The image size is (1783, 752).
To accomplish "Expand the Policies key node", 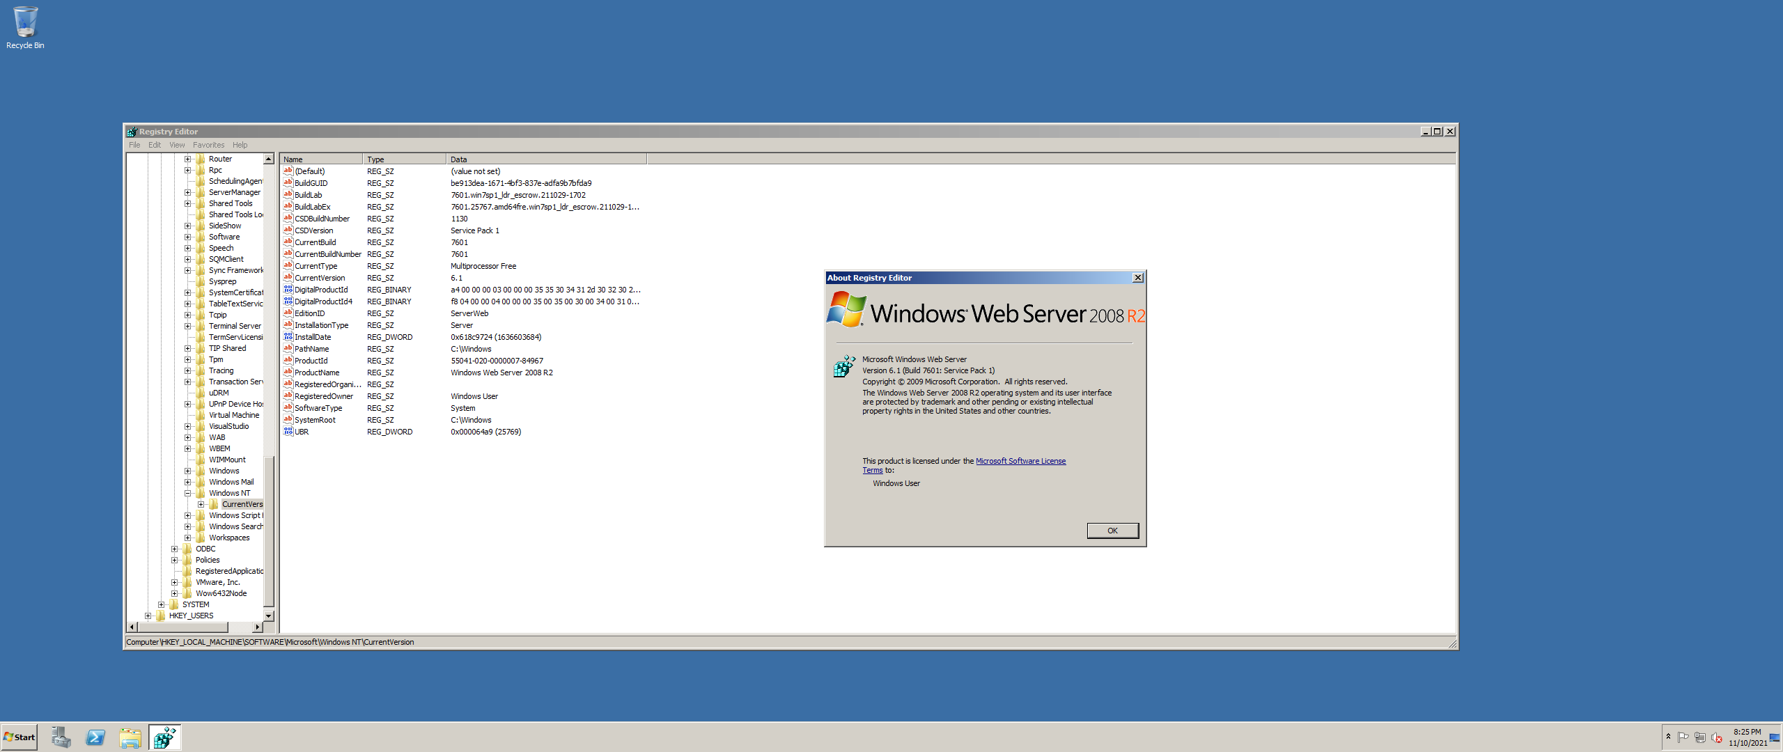I will pyautogui.click(x=174, y=560).
